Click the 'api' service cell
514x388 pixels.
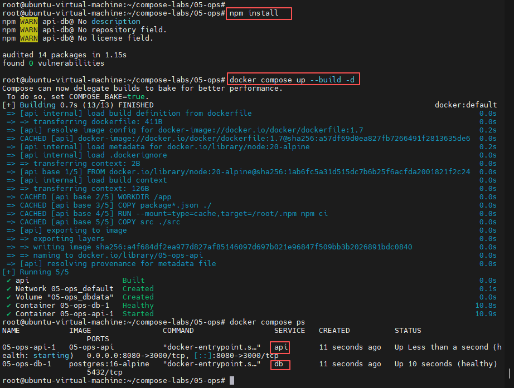[x=280, y=347]
